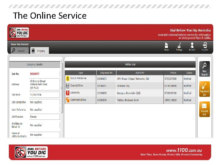Sort by the Status column header

click(189, 73)
